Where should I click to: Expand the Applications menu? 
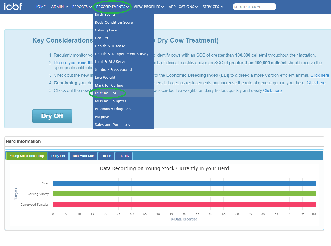pyautogui.click(x=183, y=7)
